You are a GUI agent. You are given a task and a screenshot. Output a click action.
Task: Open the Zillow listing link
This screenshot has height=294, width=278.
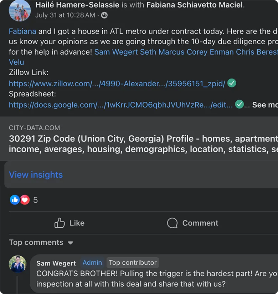pos(117,84)
